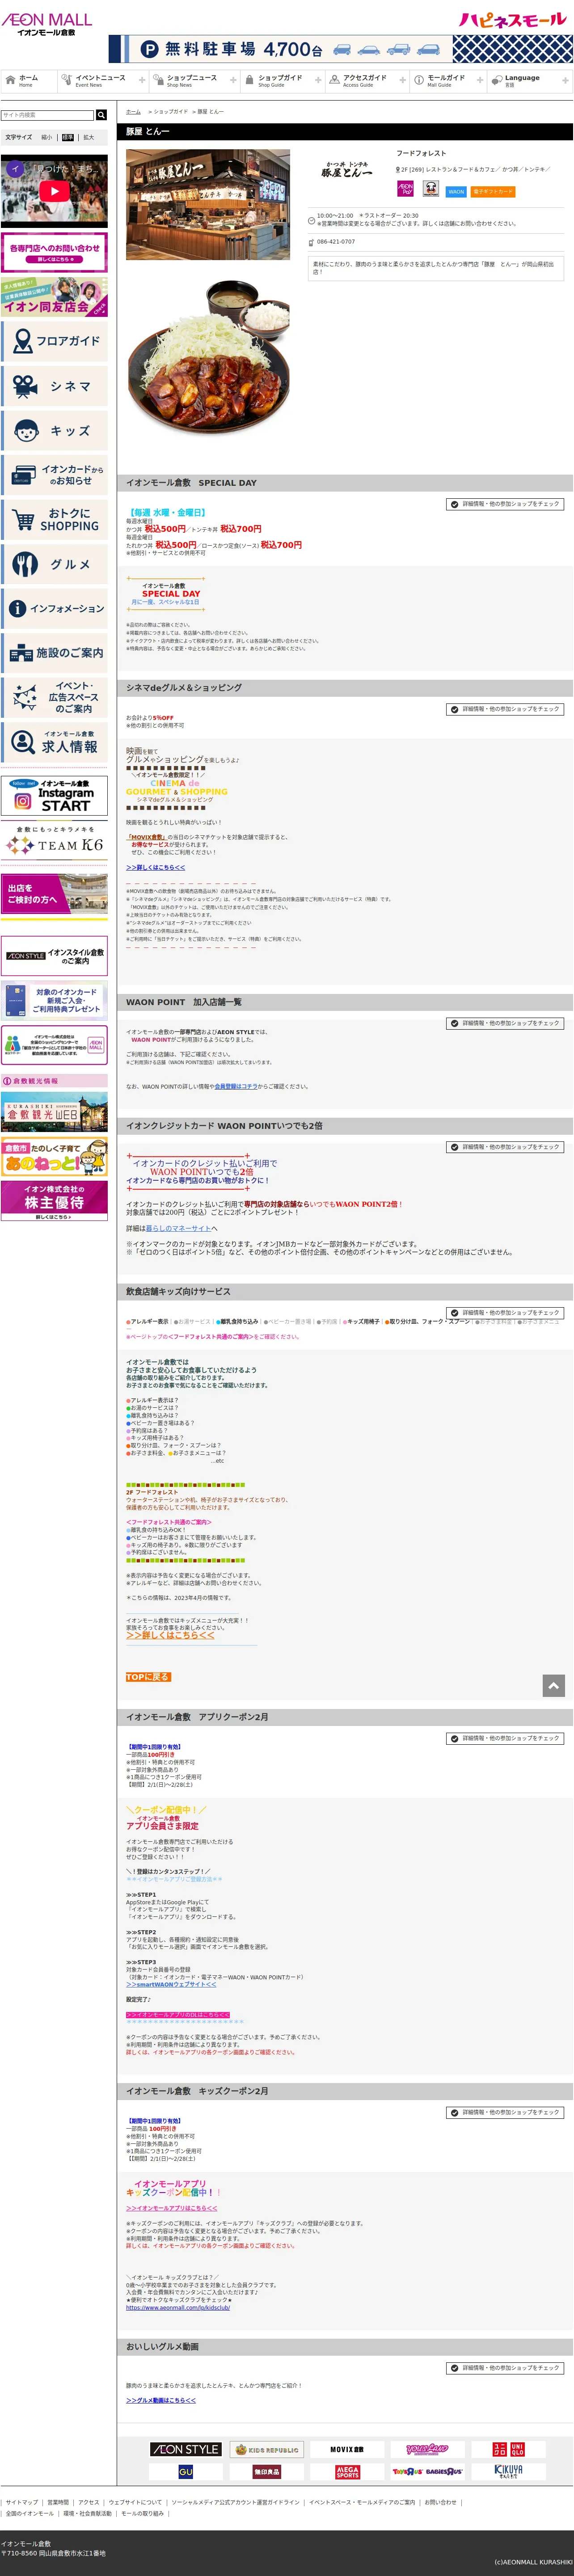Screen dimensions: 574x2576
Task: Open the キッズ sidebar item
Action: [x=54, y=431]
